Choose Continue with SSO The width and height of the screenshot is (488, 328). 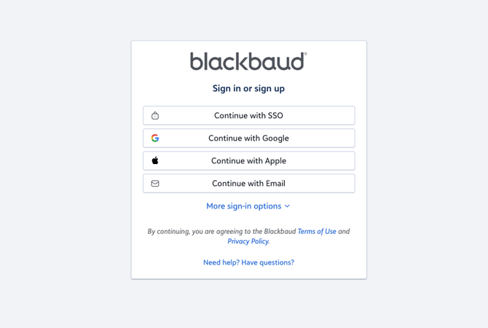click(248, 115)
